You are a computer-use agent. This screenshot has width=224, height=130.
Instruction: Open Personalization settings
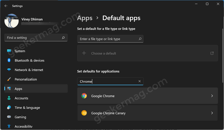pos(36,79)
